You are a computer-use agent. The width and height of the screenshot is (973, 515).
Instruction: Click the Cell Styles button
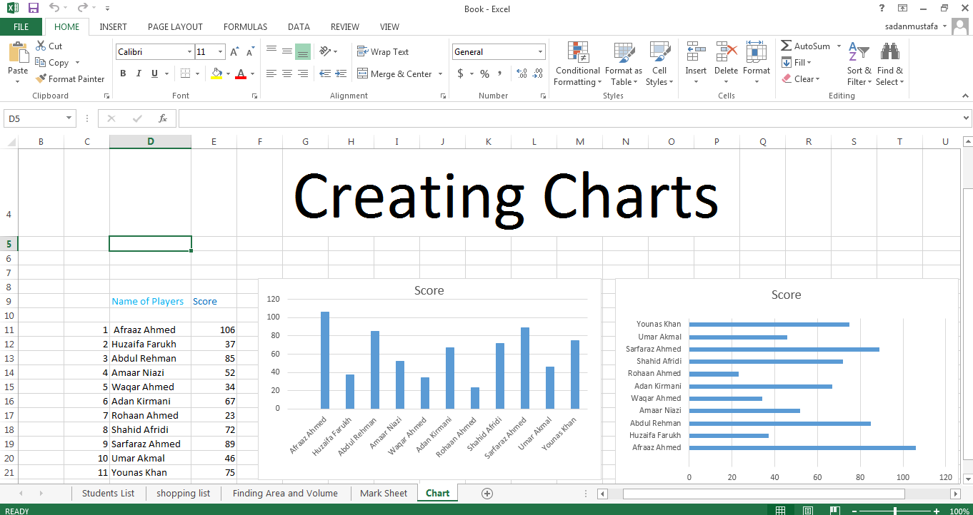(659, 63)
